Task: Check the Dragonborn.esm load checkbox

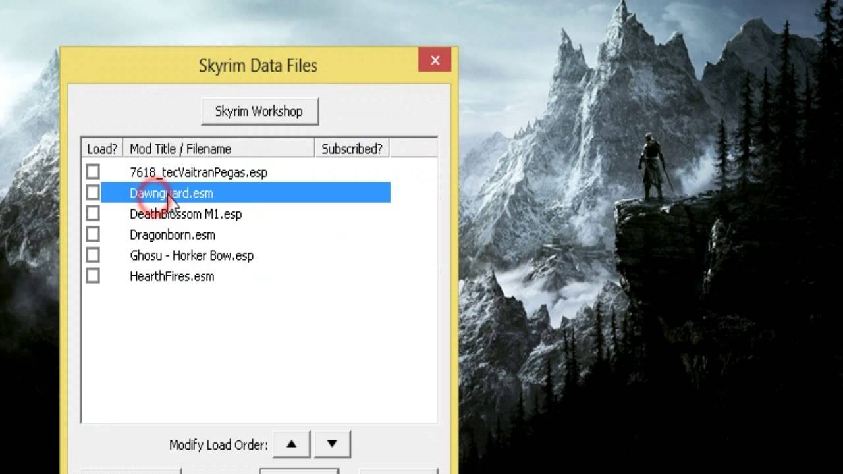Action: pyautogui.click(x=93, y=234)
